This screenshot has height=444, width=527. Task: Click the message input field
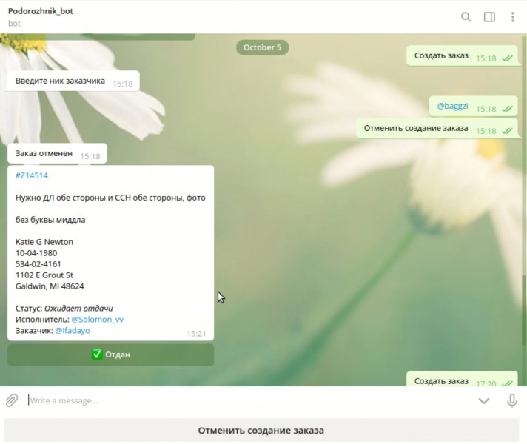coord(249,400)
